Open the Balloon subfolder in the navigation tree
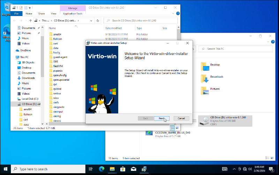Image resolution: width=279 pixels, height=175 pixels. click(x=28, y=114)
